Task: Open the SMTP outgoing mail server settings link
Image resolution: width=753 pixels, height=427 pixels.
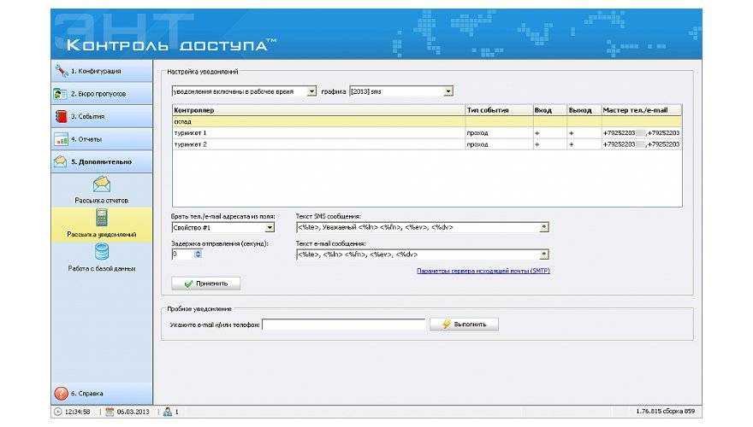Action: click(482, 271)
